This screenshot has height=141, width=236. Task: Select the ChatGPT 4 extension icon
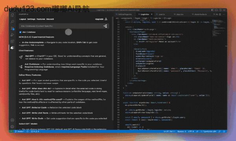click(12, 48)
